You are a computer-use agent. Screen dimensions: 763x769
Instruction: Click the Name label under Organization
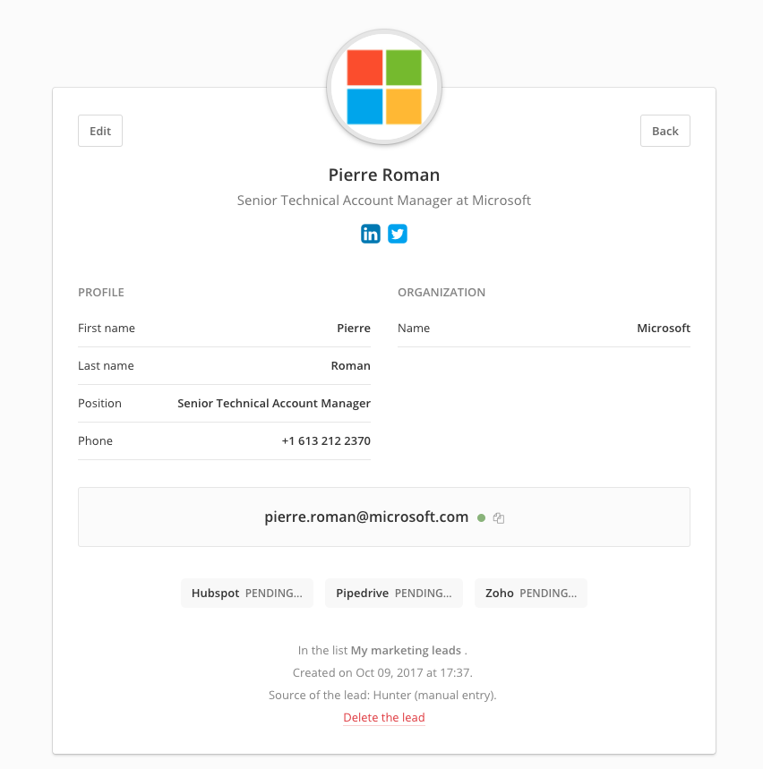coord(414,328)
